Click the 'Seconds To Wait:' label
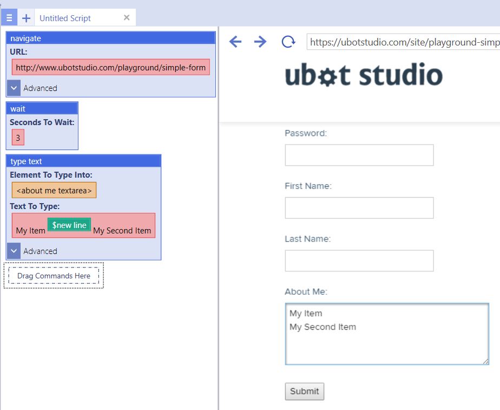 tap(42, 122)
